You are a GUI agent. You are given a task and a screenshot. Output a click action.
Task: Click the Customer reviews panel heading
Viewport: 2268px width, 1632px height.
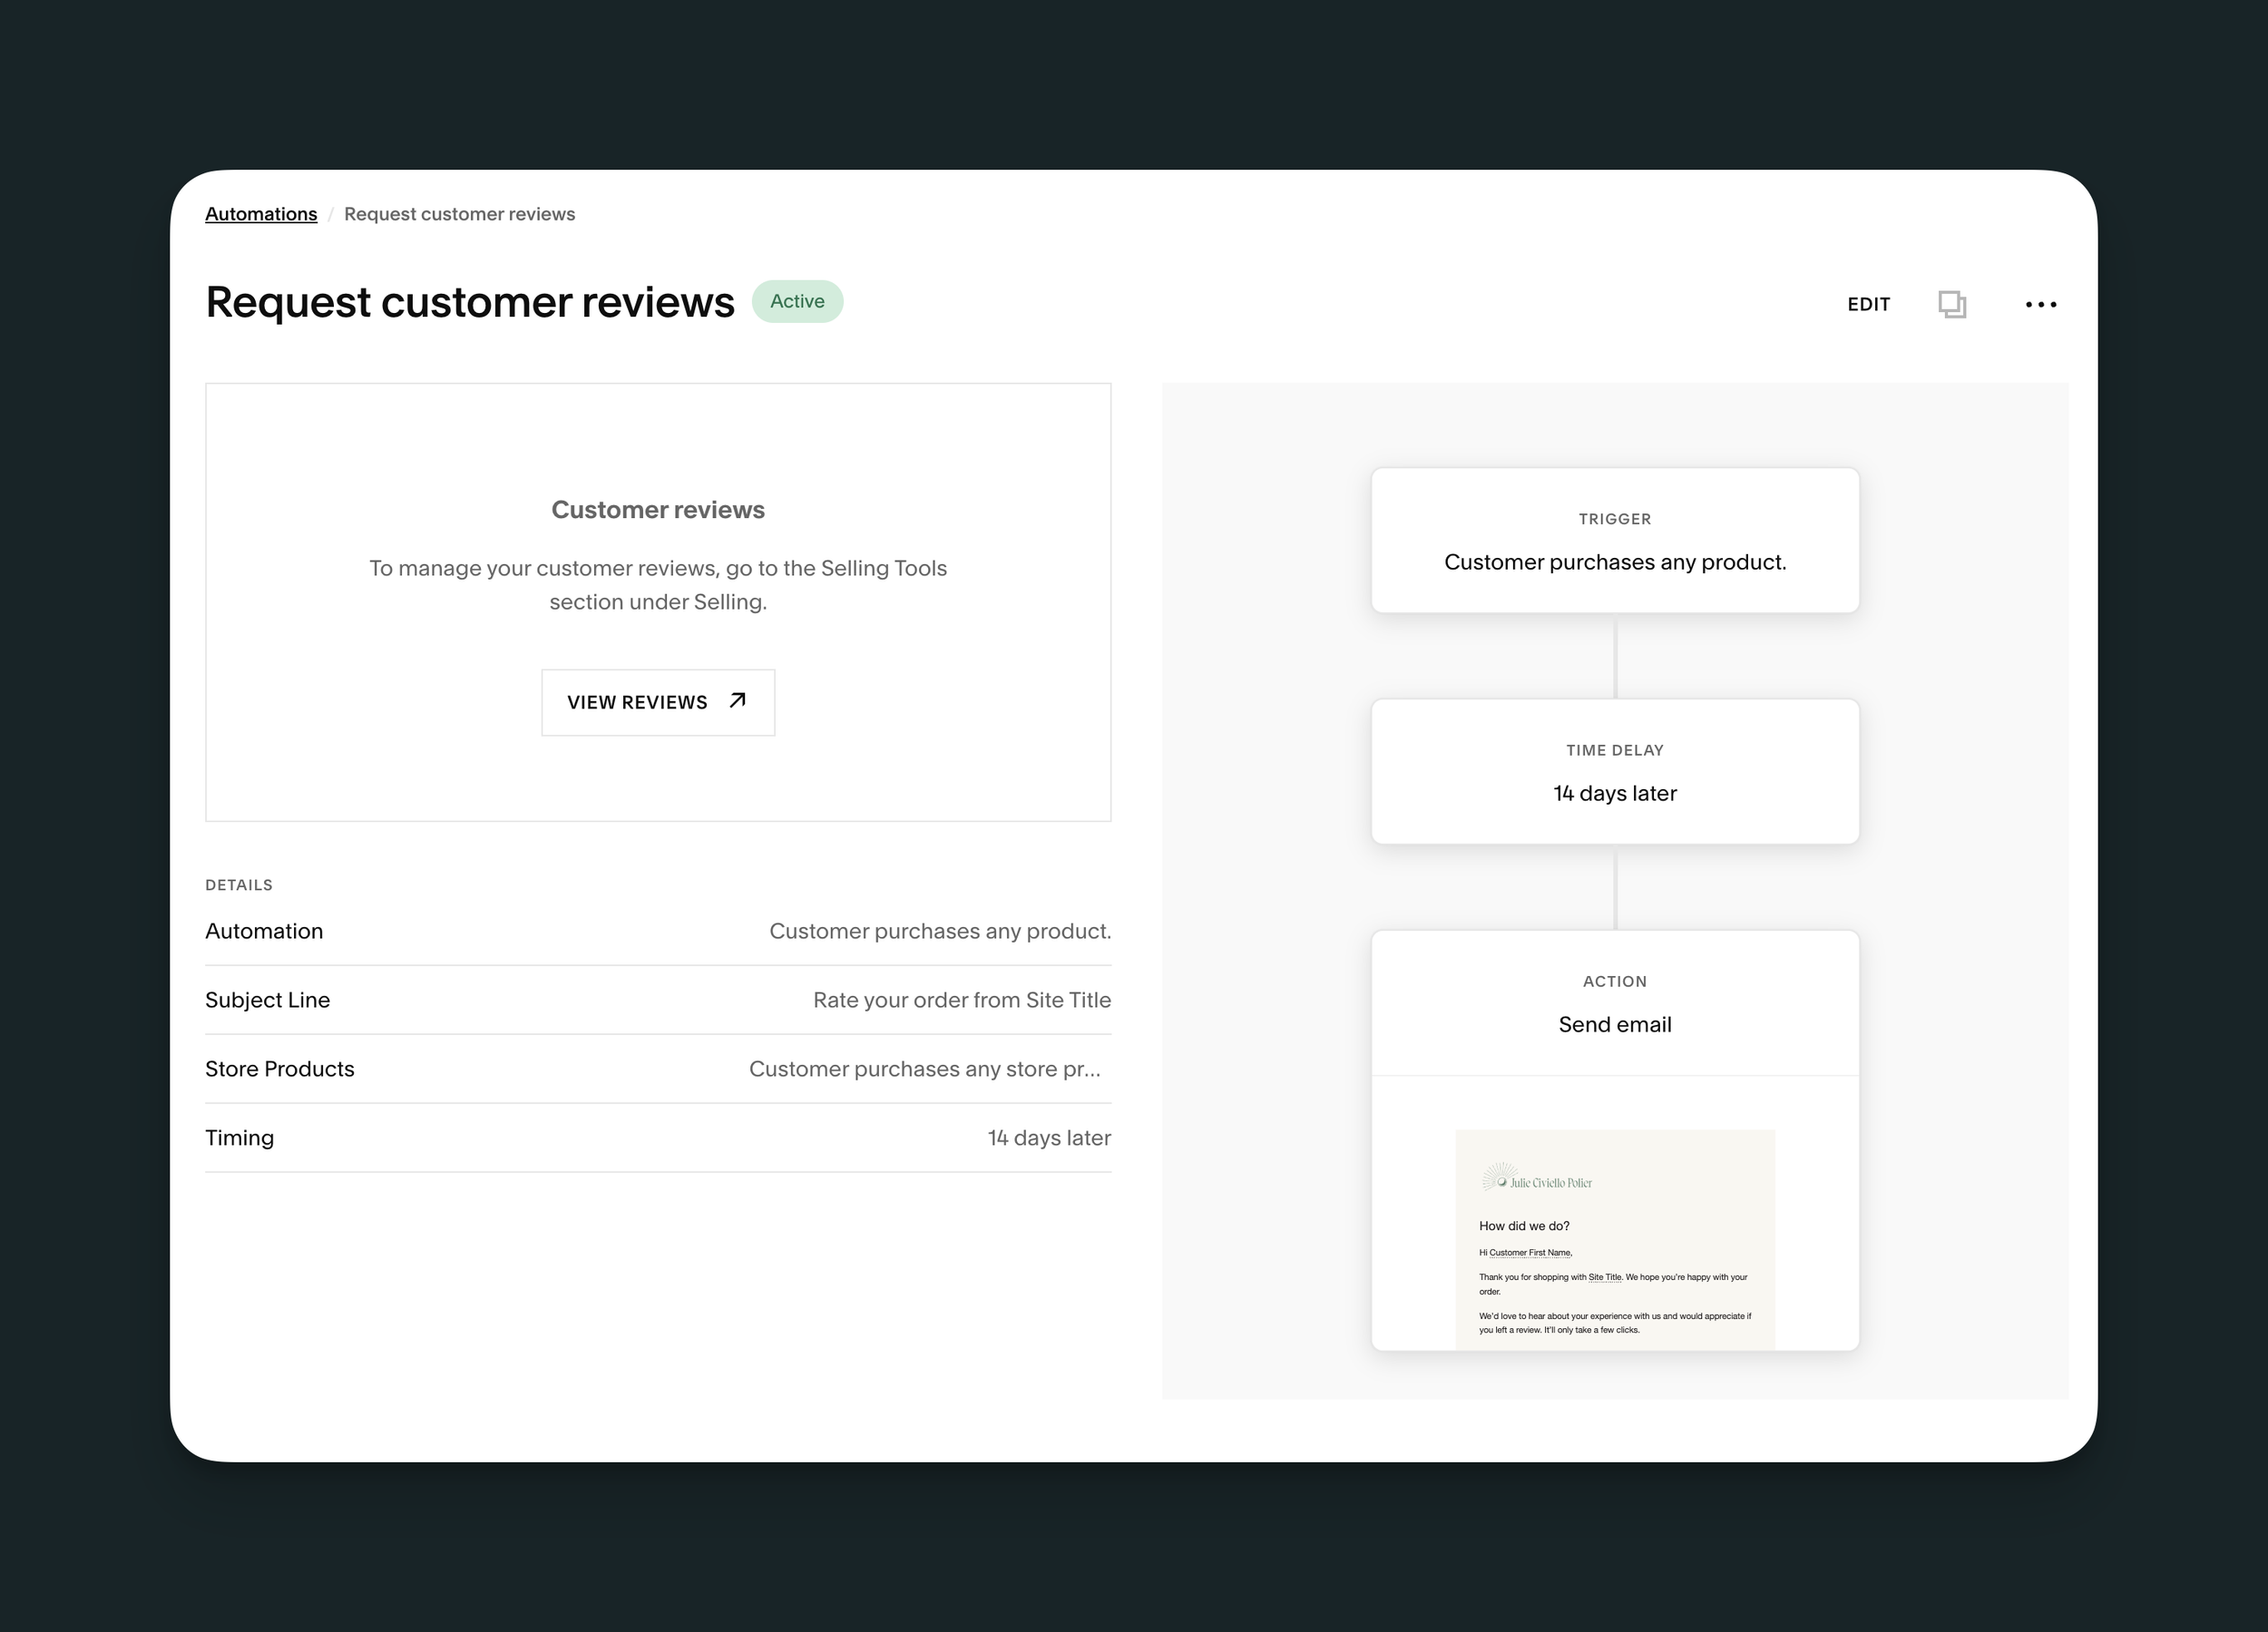click(x=657, y=510)
